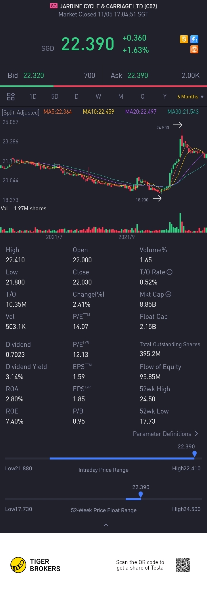Tap the pink SG market badge
The width and height of the screenshot is (207, 597).
coord(54,6)
